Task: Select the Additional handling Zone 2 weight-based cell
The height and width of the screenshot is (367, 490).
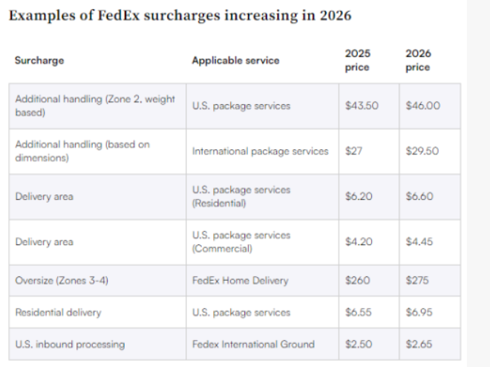Action: click(x=95, y=105)
